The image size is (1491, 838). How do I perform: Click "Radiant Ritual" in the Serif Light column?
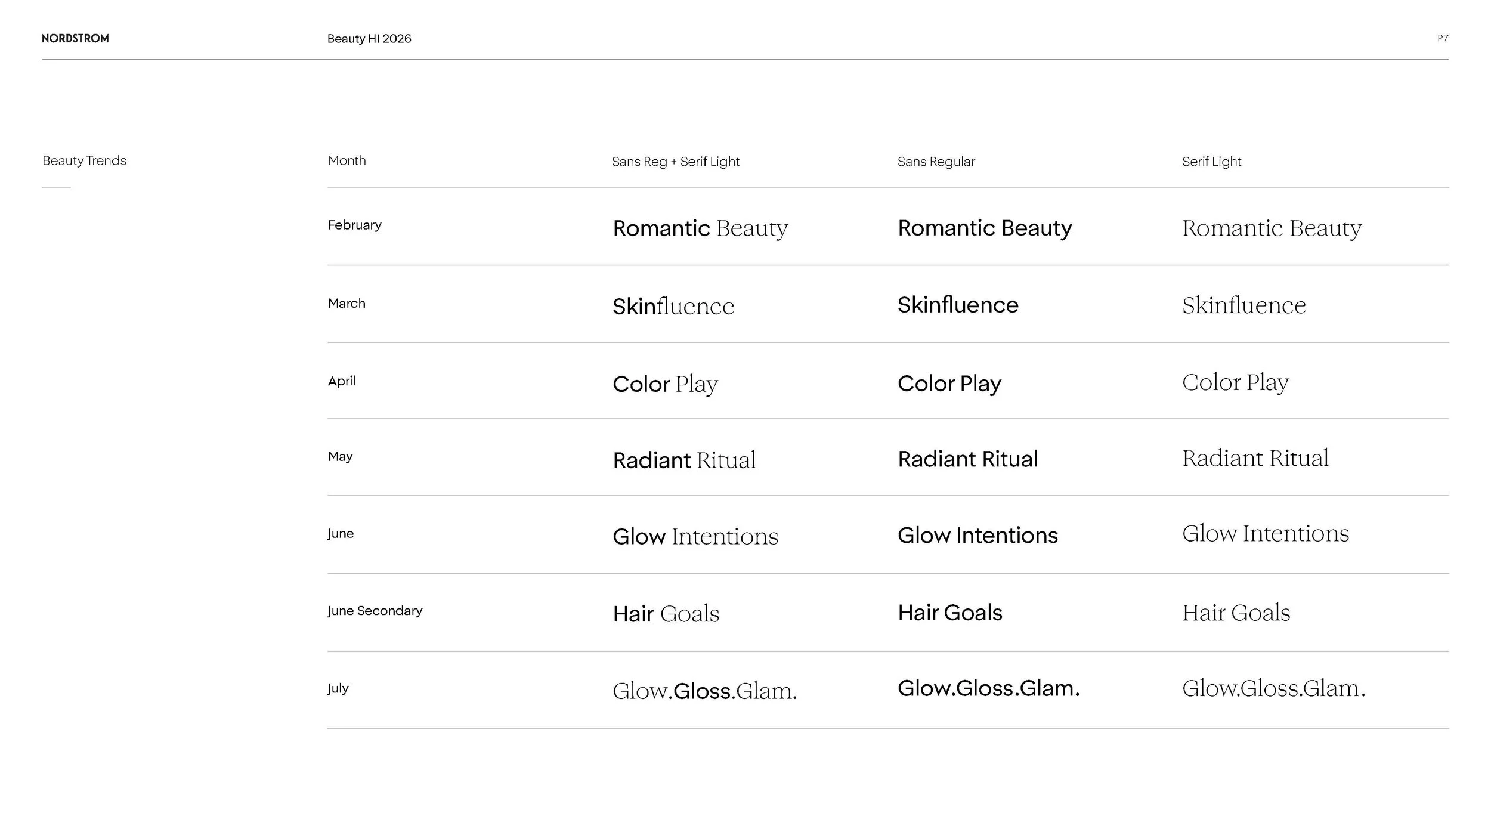point(1255,459)
